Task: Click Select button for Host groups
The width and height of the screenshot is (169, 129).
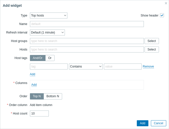Action: pos(152,41)
